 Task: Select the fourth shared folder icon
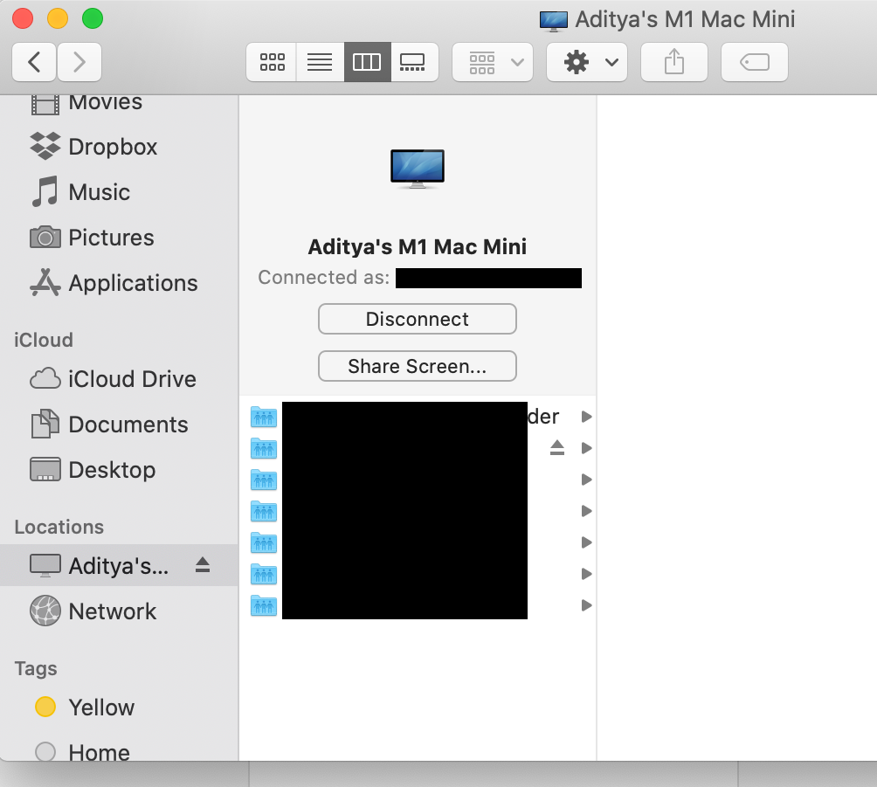tap(264, 511)
